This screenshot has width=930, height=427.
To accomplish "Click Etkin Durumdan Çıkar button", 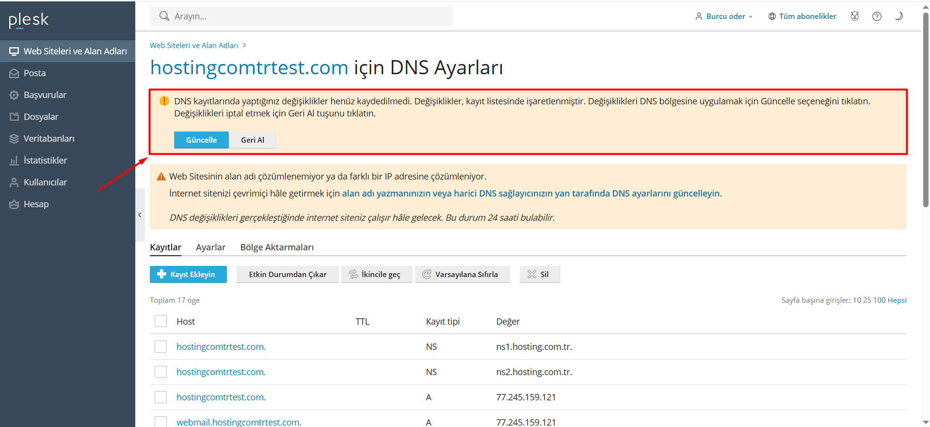I will tap(288, 274).
